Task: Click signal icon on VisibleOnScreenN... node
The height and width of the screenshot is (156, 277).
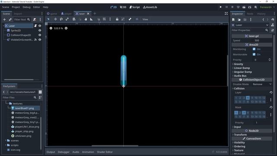Action: point(35,39)
